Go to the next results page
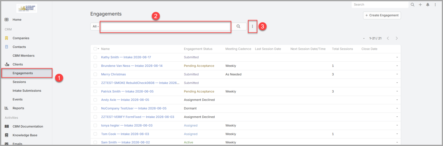Image resolution: width=443 pixels, height=146 pixels. [x=397, y=39]
